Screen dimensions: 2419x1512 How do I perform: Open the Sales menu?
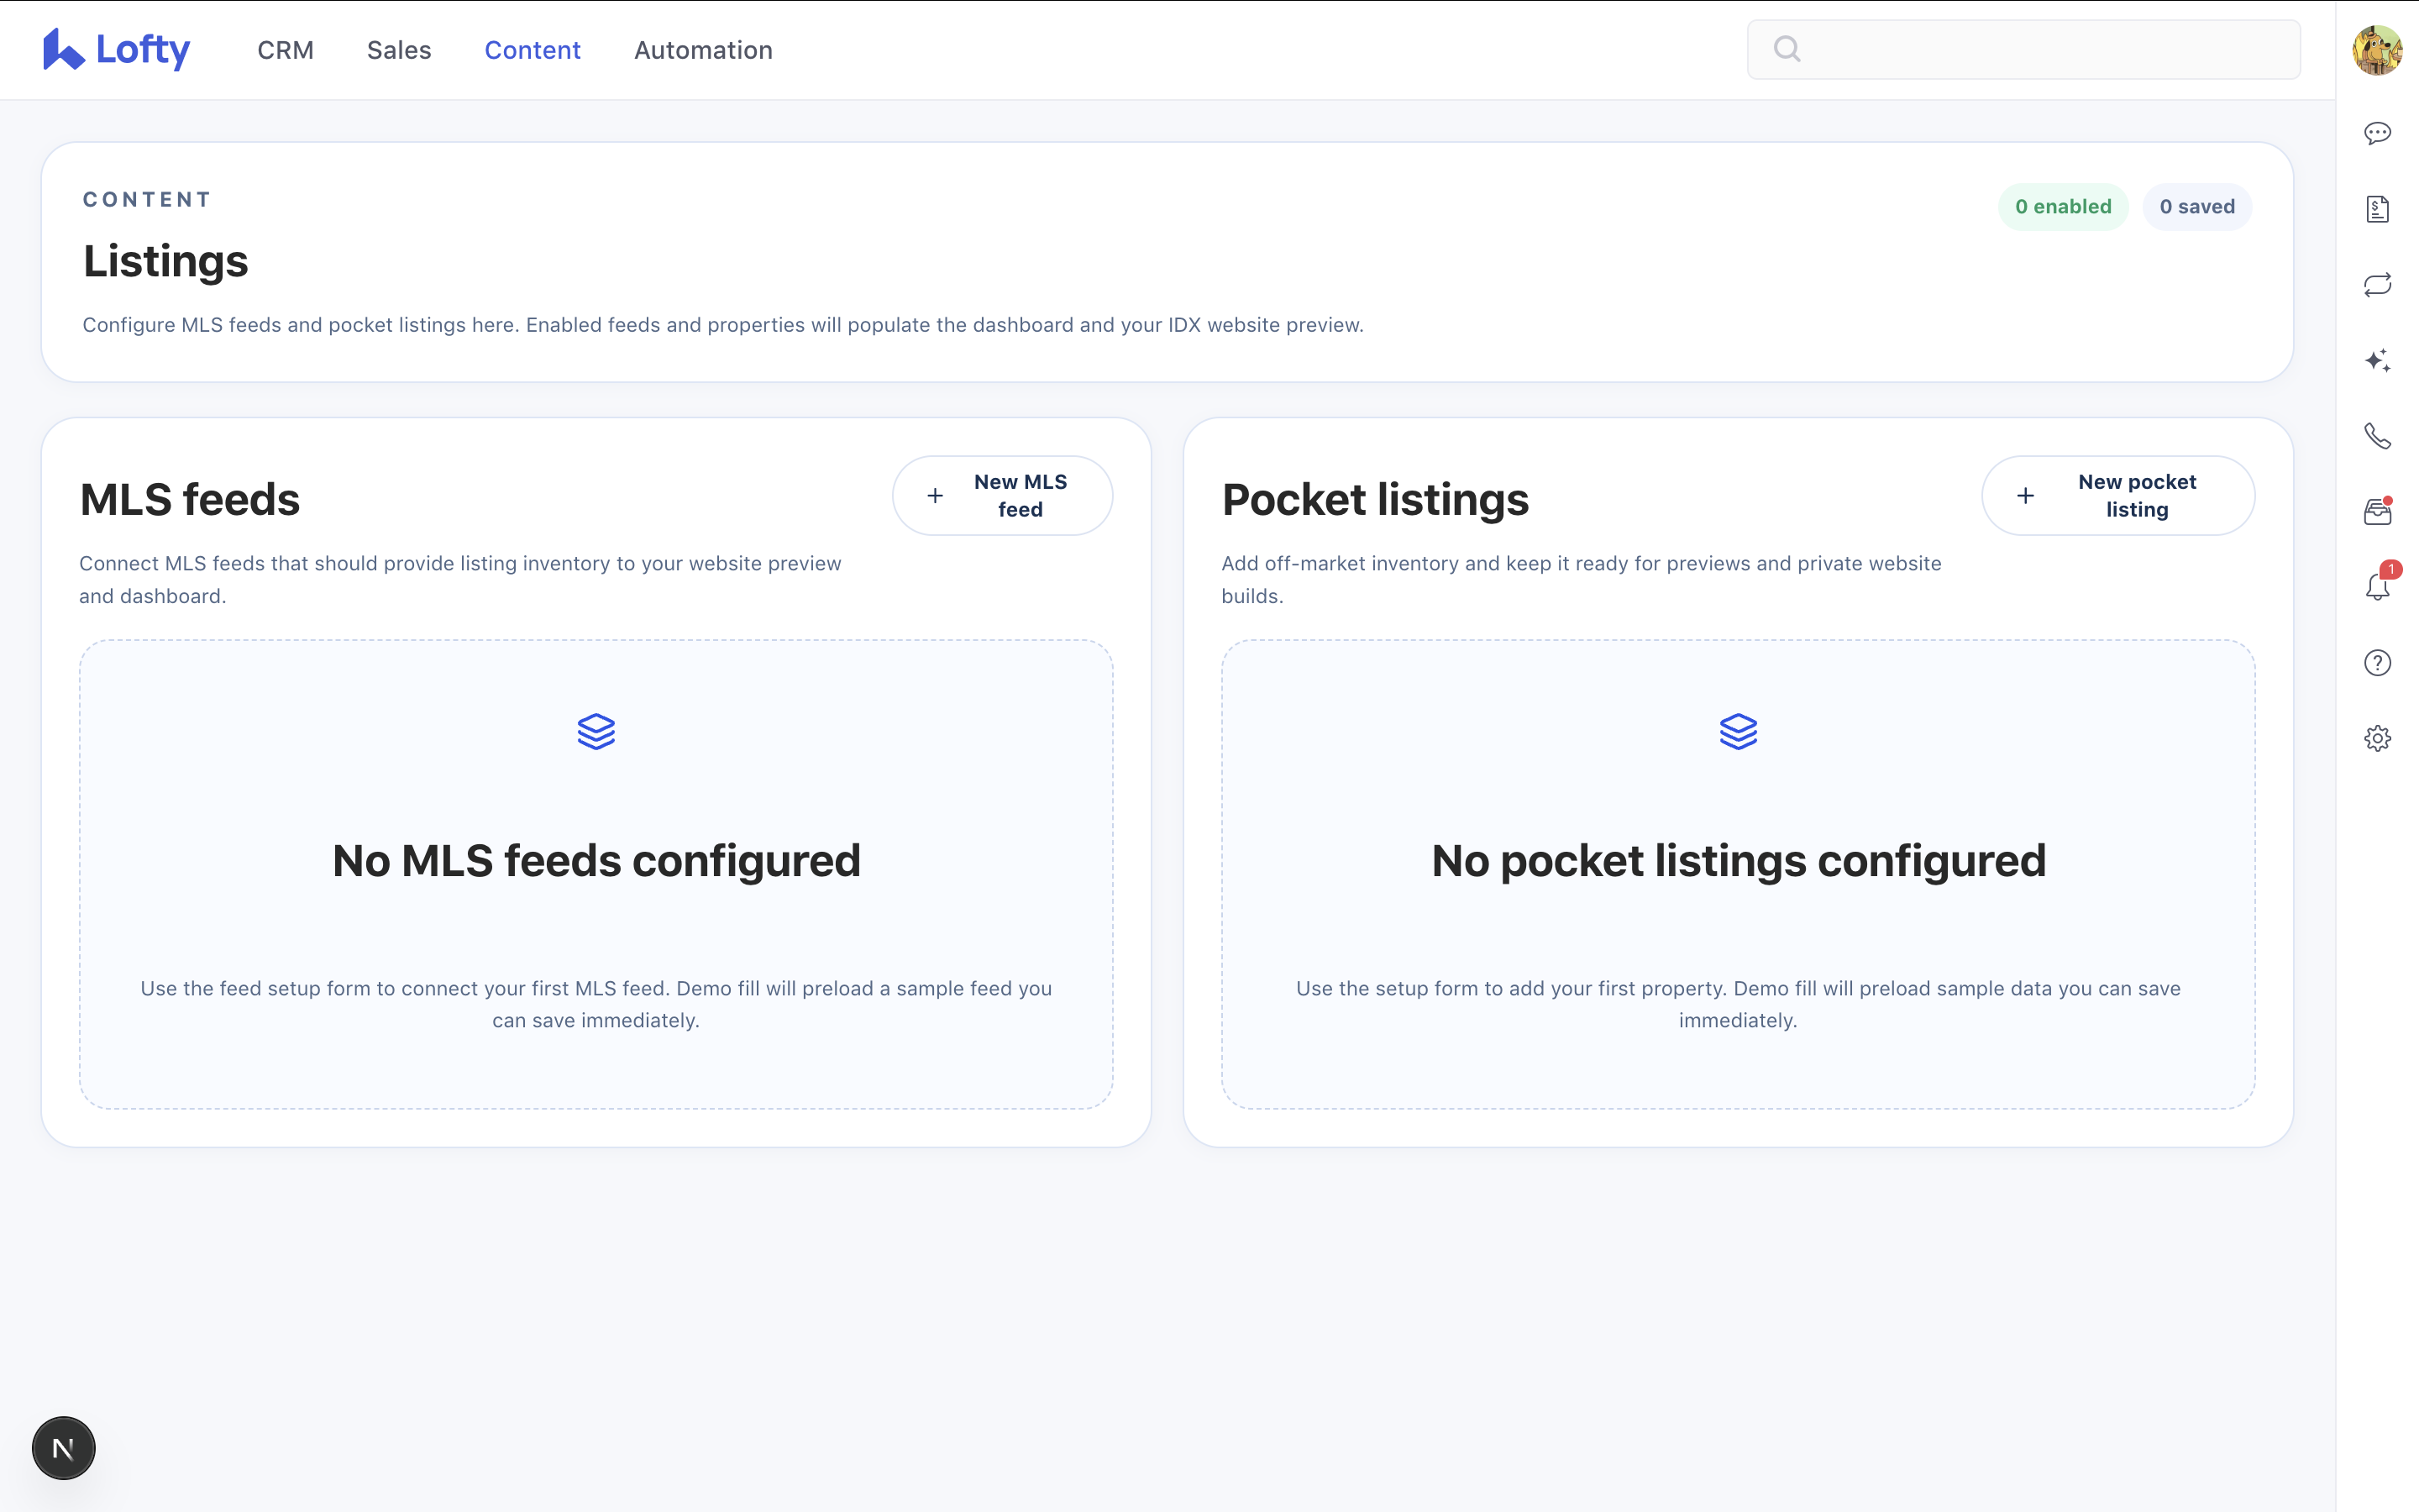[399, 50]
